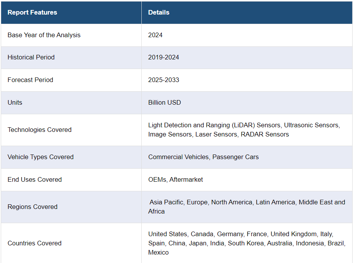Select the "Units" label cell

coord(15,102)
